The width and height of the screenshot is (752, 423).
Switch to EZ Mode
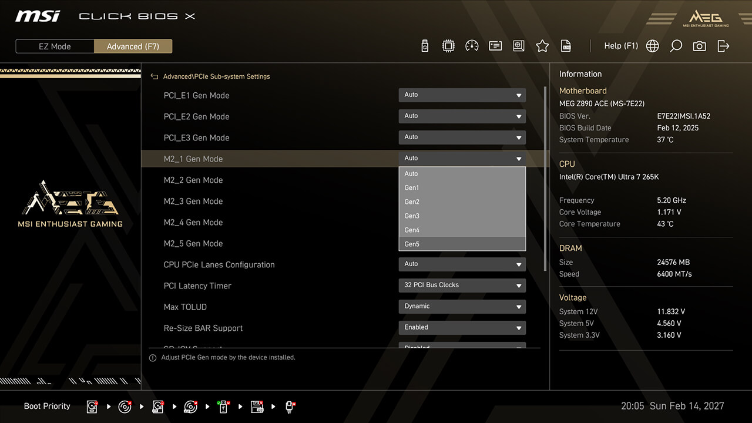55,46
